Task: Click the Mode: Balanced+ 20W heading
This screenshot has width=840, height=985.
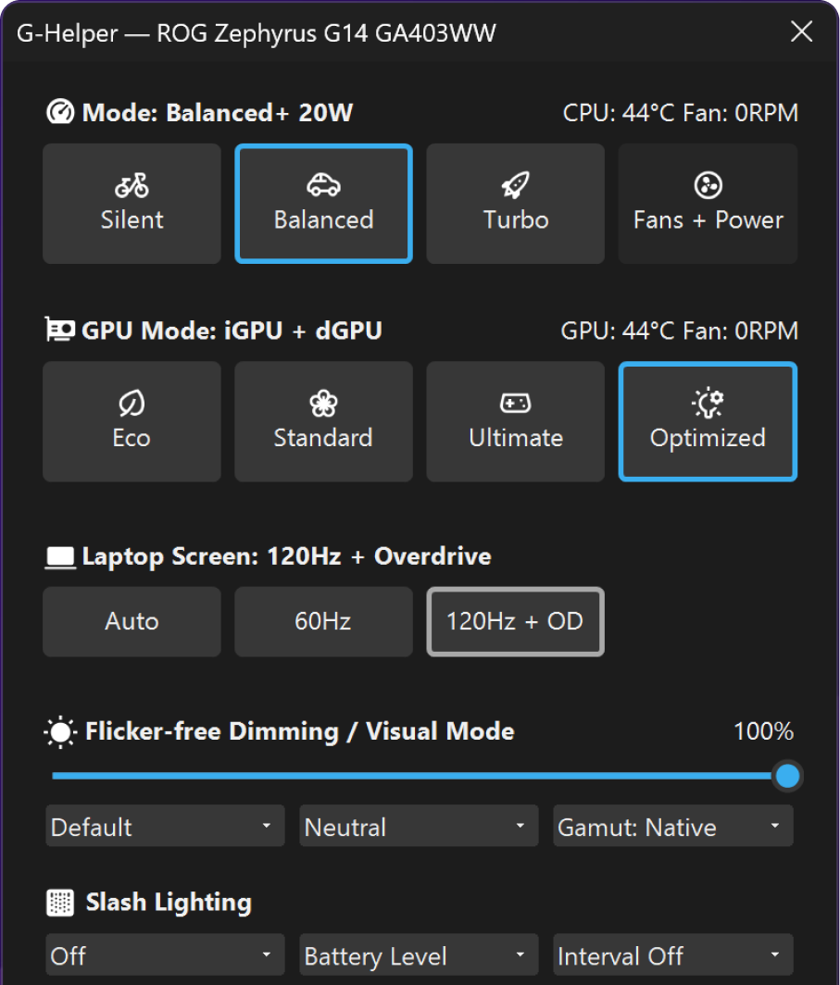Action: 218,113
